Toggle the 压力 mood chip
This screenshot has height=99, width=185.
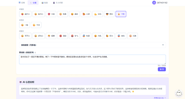coord(109,36)
